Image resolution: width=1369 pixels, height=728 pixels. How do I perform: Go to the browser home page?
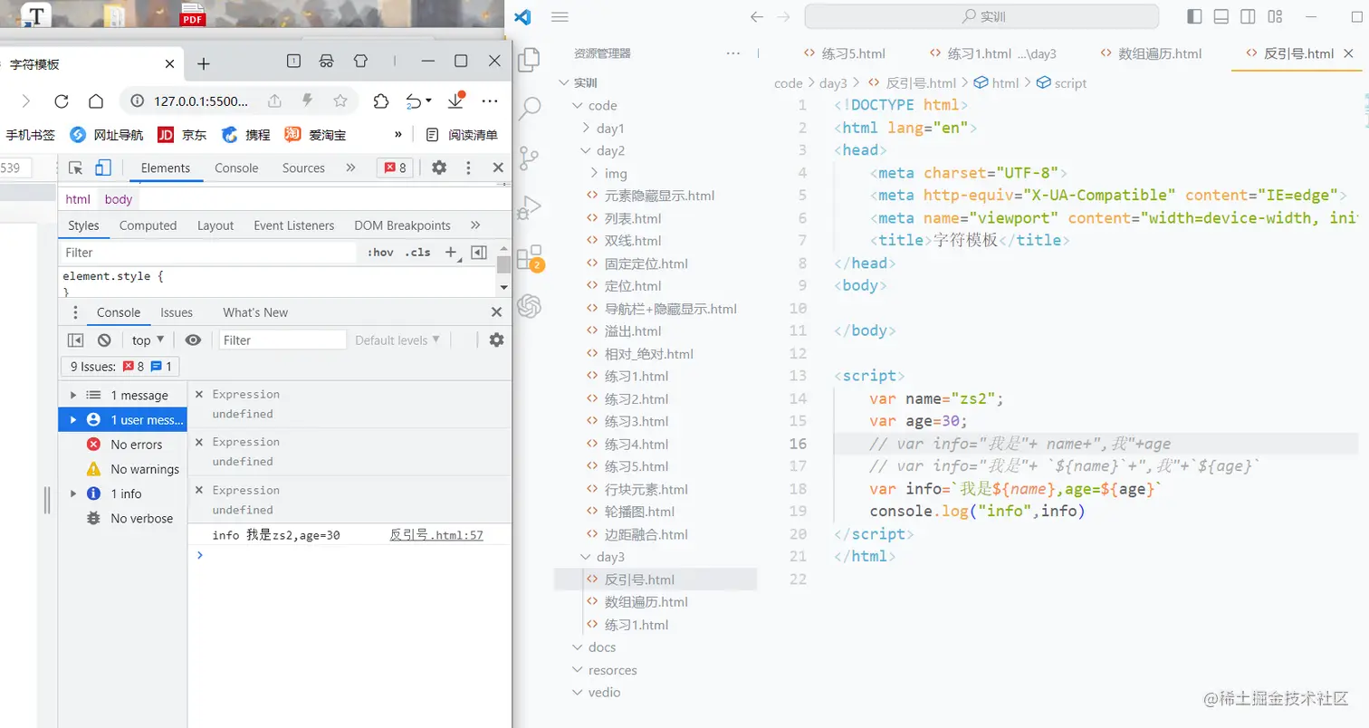96,101
